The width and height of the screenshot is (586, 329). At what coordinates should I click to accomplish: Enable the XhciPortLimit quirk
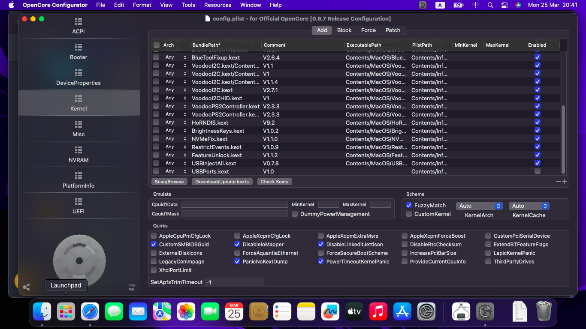click(154, 270)
